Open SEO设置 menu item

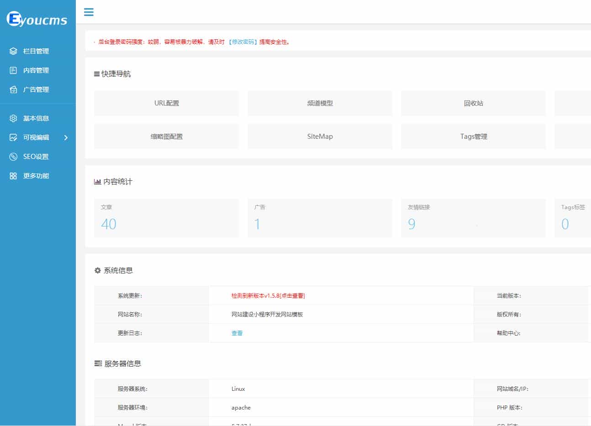coord(38,157)
